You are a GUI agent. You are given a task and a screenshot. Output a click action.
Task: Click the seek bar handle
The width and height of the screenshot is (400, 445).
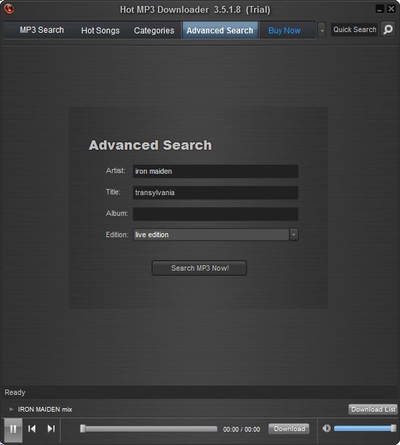(x=83, y=428)
